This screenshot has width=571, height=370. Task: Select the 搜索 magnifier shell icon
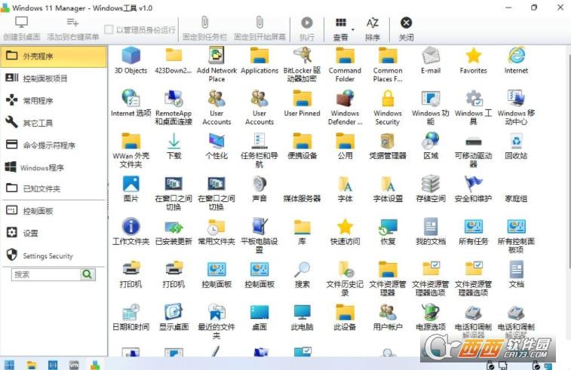click(302, 274)
